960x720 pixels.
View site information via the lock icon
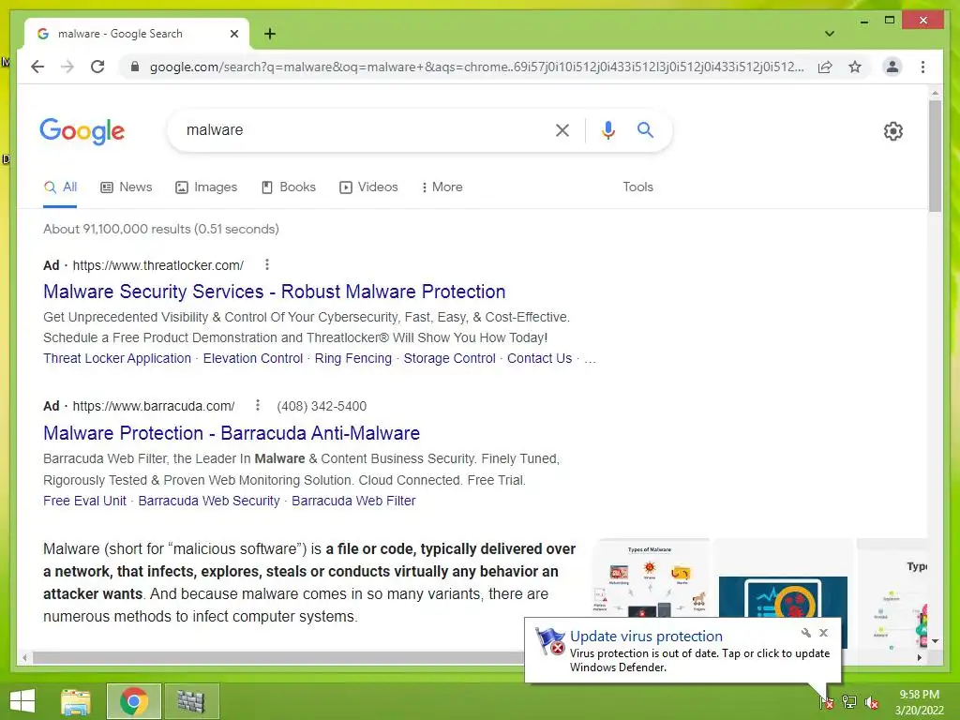pyautogui.click(x=135, y=67)
